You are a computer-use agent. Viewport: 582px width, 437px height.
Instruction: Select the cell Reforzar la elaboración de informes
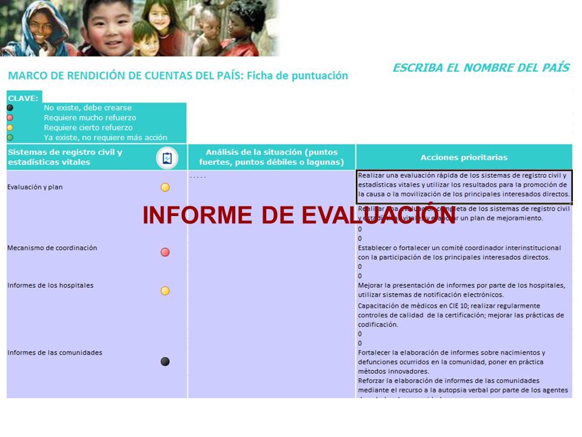(464, 387)
